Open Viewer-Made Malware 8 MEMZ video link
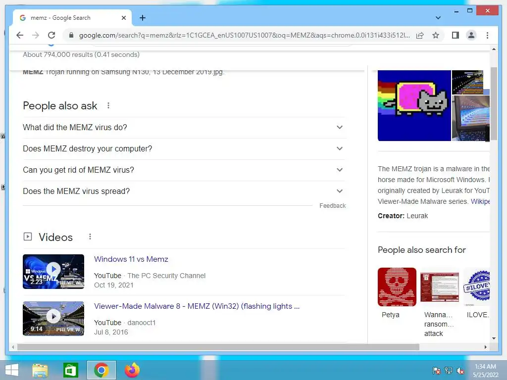 click(x=197, y=306)
